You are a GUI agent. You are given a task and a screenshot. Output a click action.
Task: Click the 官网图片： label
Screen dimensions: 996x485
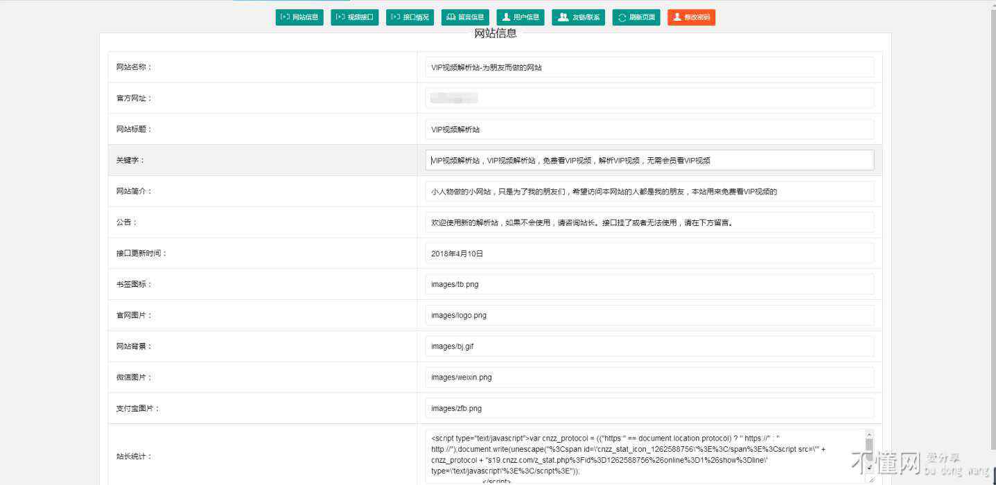[134, 315]
